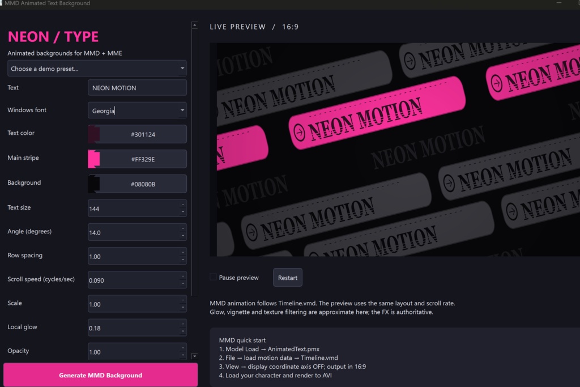Decrease Local glow with the down stepper
The width and height of the screenshot is (580, 387).
click(183, 331)
